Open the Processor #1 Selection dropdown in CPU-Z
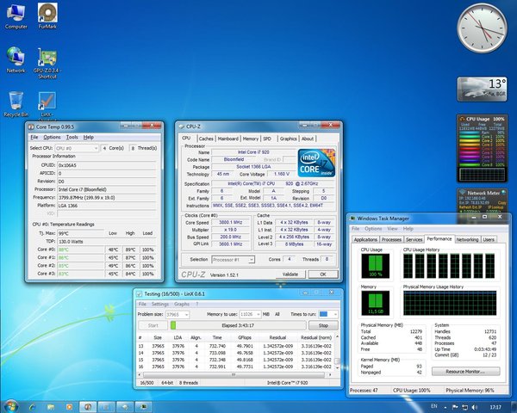The image size is (517, 413). [233, 260]
